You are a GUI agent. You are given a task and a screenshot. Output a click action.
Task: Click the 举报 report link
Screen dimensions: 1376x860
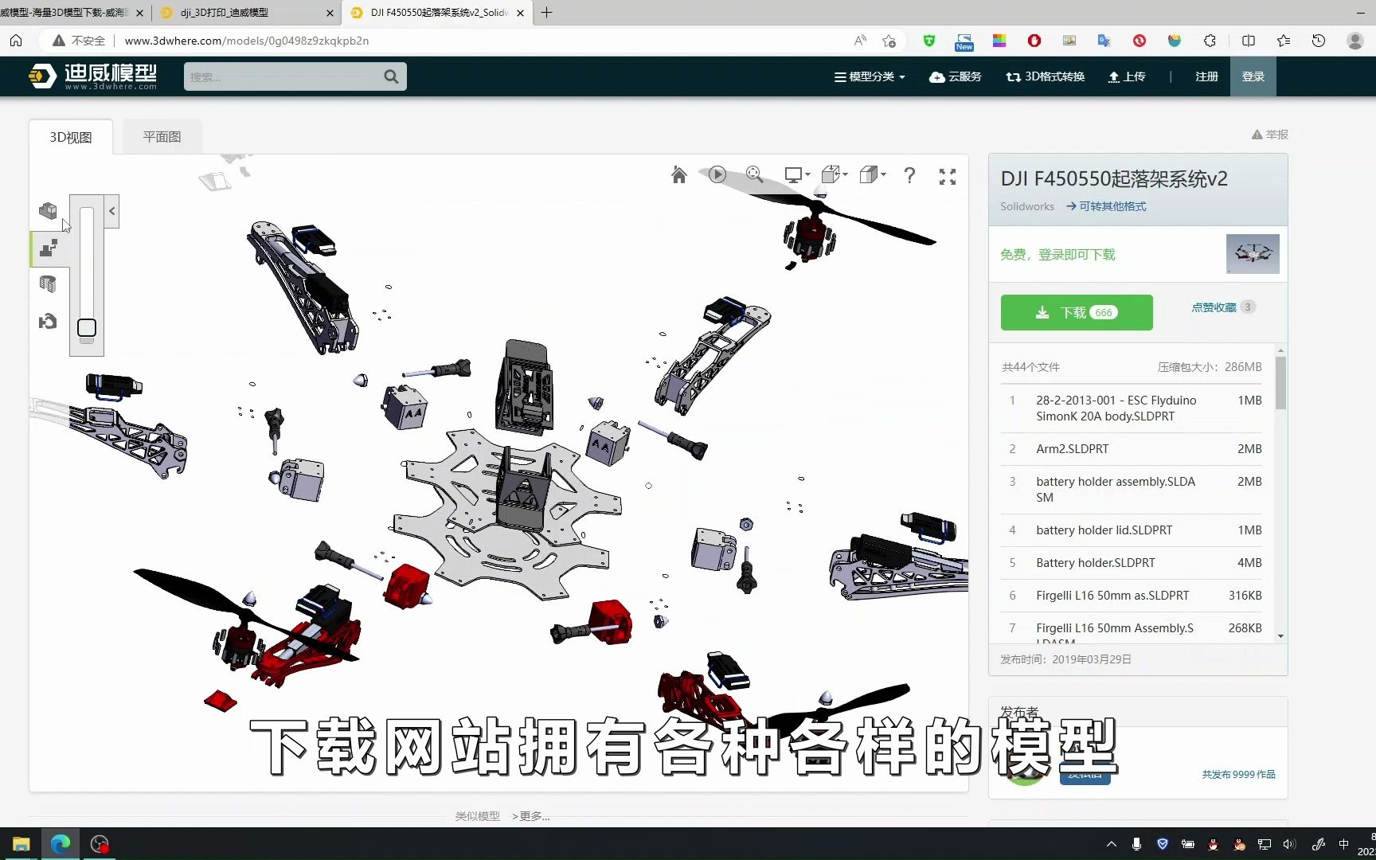coord(1270,135)
